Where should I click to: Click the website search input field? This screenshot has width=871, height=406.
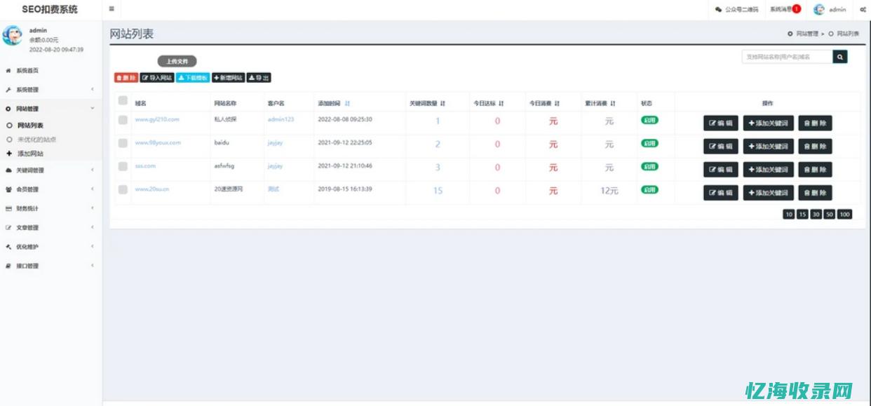coord(787,57)
